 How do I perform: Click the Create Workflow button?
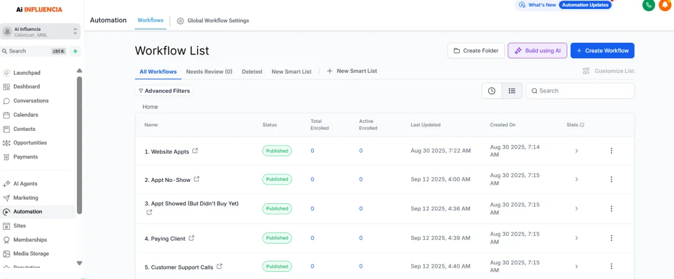coord(602,51)
